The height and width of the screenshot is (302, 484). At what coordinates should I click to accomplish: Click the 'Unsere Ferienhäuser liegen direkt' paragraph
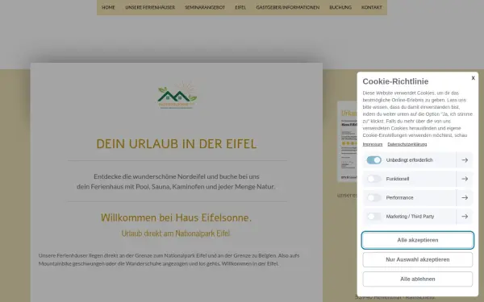click(169, 259)
